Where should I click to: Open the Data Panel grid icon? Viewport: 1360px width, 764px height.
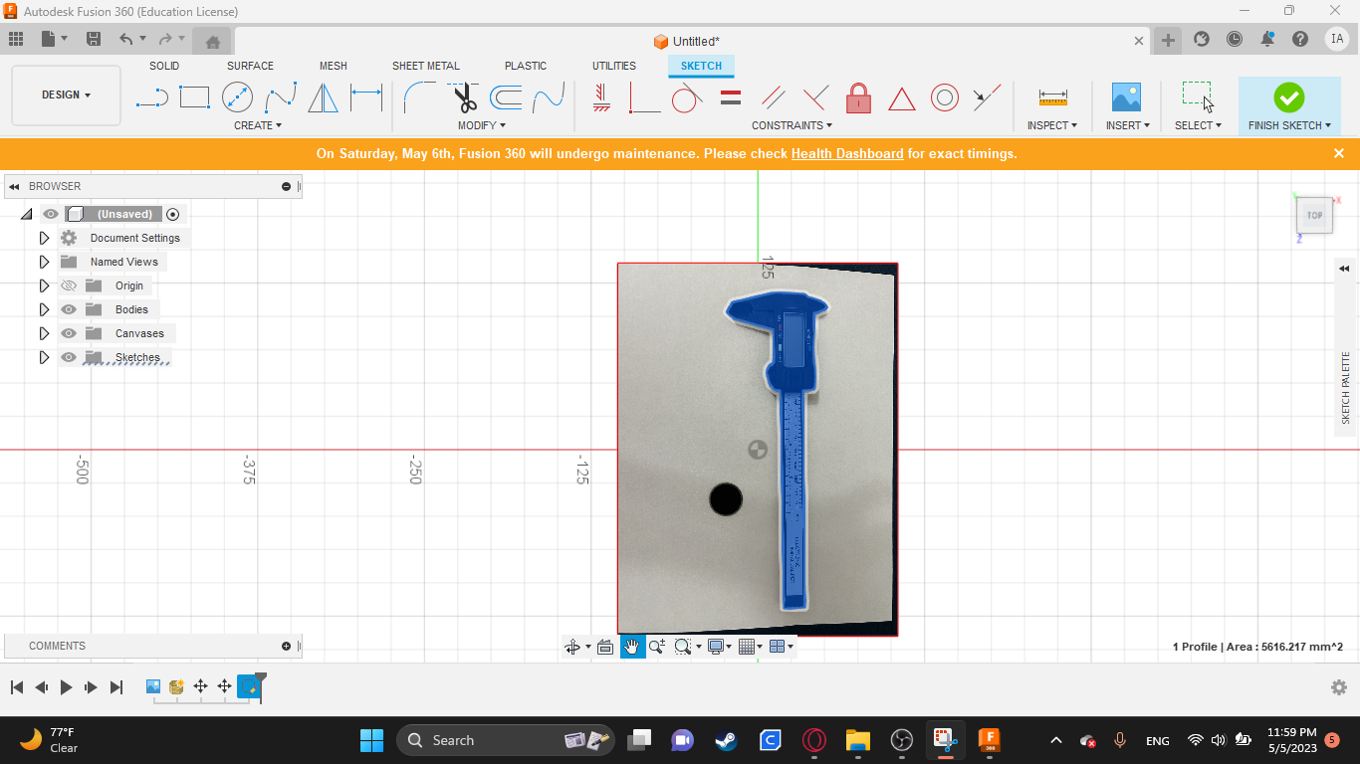(16, 39)
